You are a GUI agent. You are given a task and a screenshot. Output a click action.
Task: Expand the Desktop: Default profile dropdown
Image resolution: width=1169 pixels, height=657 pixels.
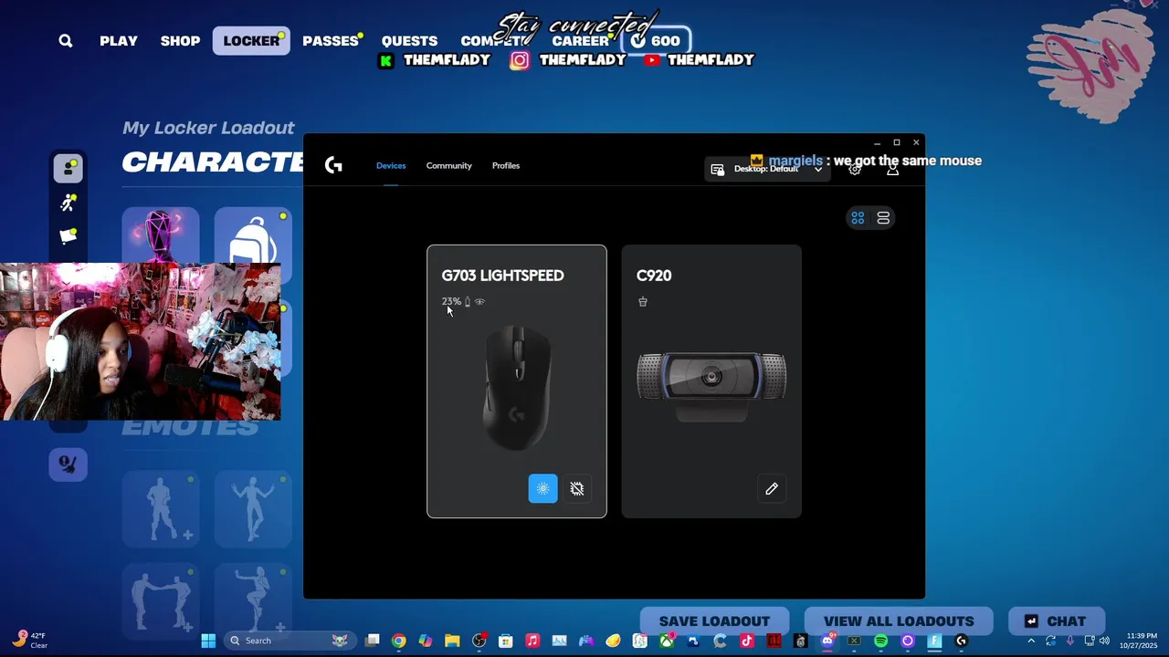[767, 169]
